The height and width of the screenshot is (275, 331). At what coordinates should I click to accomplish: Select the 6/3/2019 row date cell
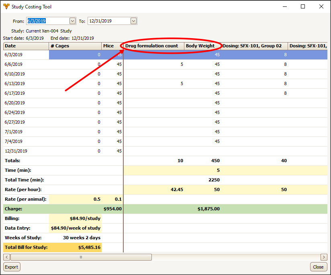point(26,55)
